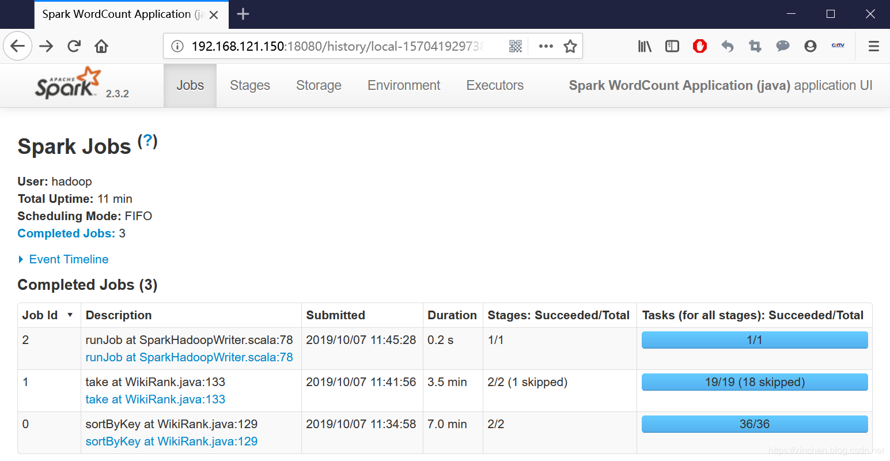Select submitted time 2019/10/07 11:45:28
The height and width of the screenshot is (461, 890).
(x=361, y=340)
